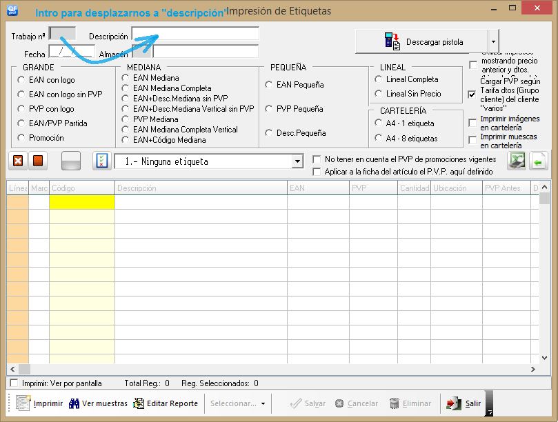Image resolution: width=558 pixels, height=422 pixels.
Task: Select EAN/PVP Partida option
Action: tap(21, 123)
